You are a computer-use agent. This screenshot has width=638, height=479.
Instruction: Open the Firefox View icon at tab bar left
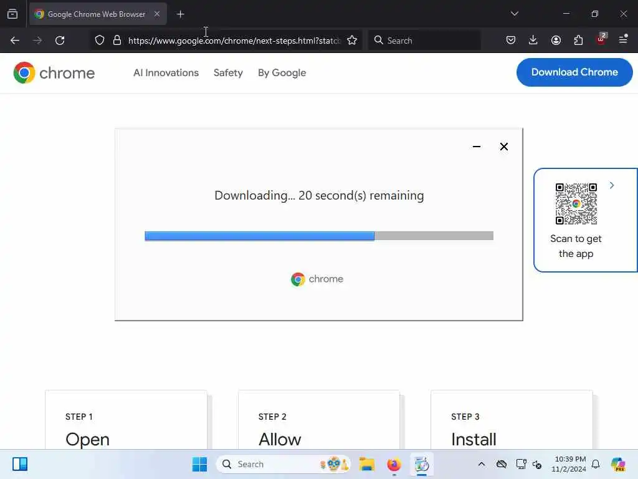pyautogui.click(x=12, y=14)
